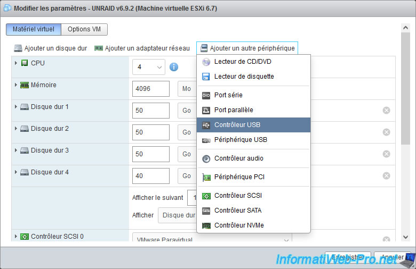Remove Disque dur 1 with its X icon

coord(386,110)
